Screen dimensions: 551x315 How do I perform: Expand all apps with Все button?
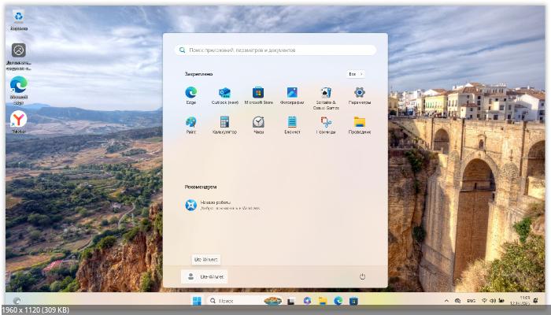355,73
